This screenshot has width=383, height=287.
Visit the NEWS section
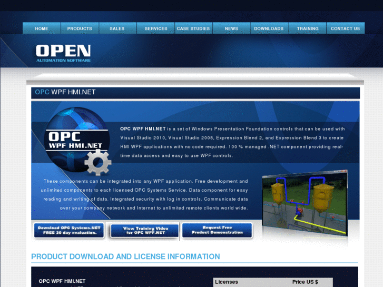(231, 28)
